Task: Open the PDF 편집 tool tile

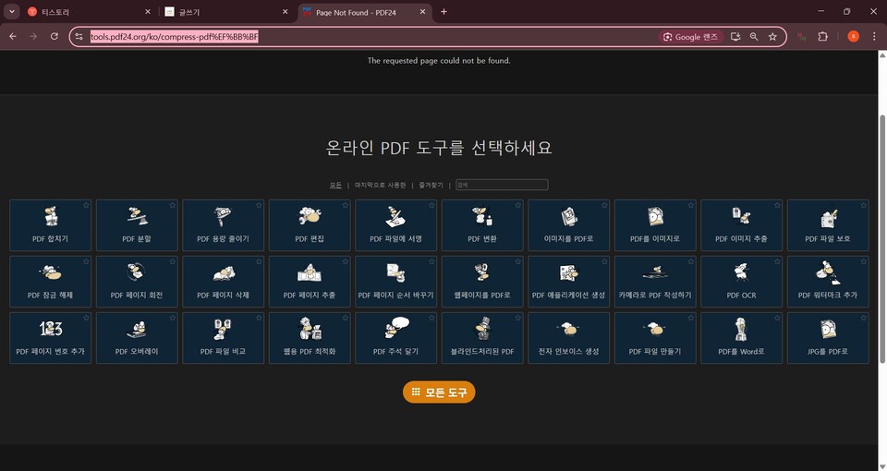Action: (310, 225)
